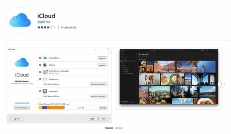The height and width of the screenshot is (134, 231).
Task: Select the second carousel page indicator
Action: coord(119,128)
